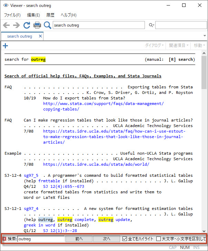The image size is (208, 251).
Task: Add a new tab with plus icon
Action: pos(5,46)
